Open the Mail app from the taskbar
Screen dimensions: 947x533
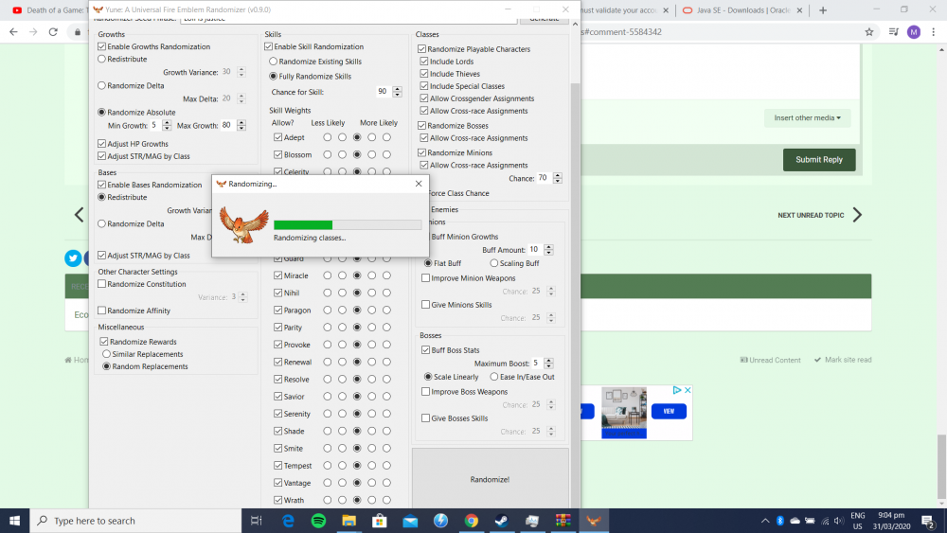click(410, 521)
